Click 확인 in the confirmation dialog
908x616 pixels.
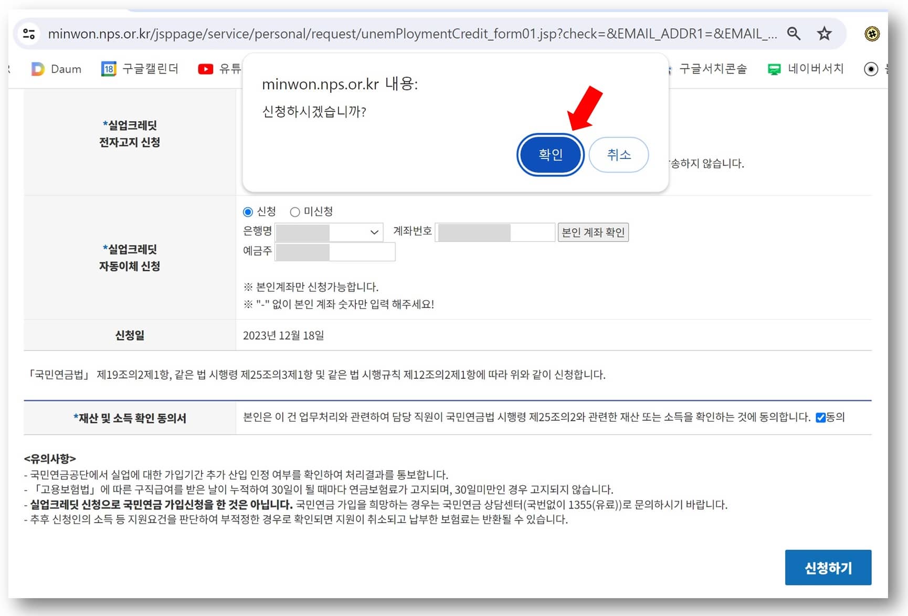550,154
